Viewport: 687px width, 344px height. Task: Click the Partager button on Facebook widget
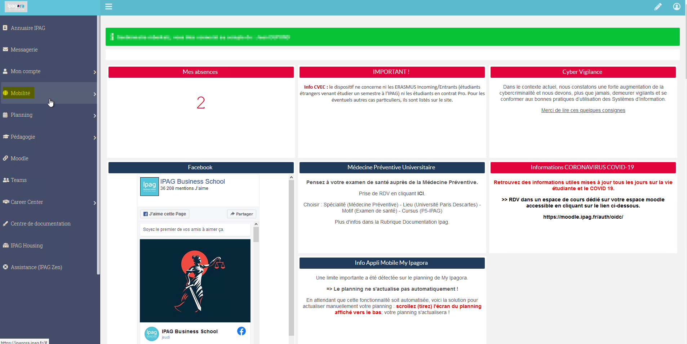pos(241,214)
